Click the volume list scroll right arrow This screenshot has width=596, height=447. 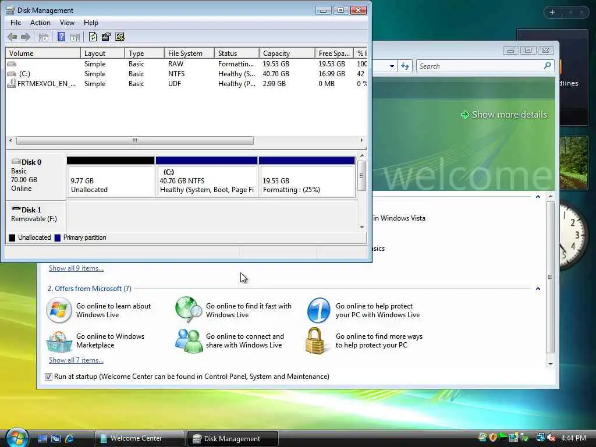click(x=361, y=140)
